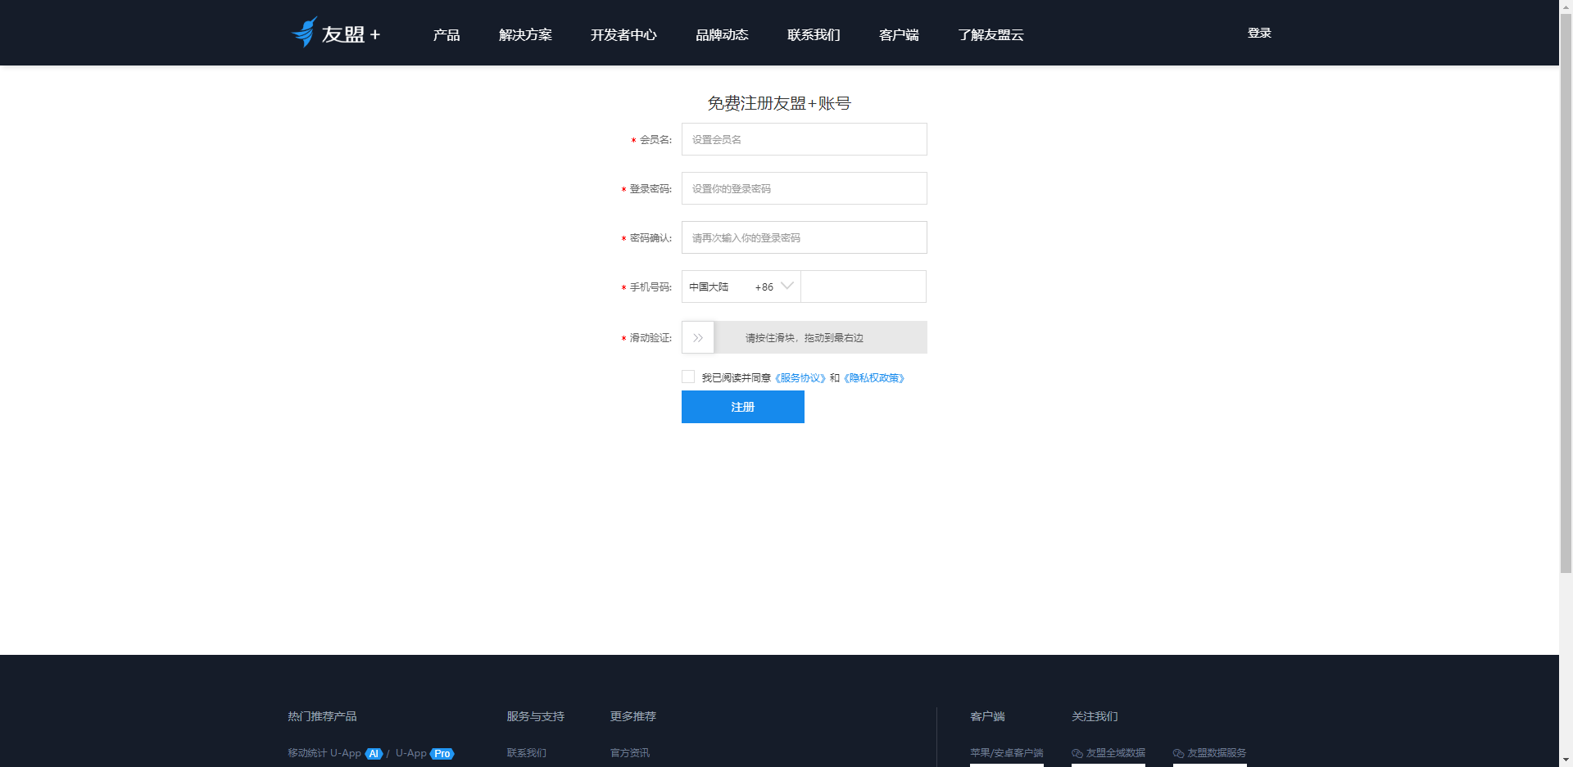Click the slider verification handle arrows

point(698,337)
